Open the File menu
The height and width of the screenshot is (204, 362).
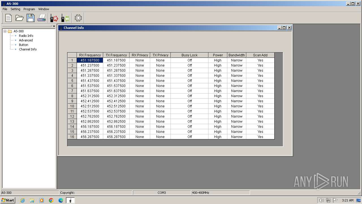(5, 9)
